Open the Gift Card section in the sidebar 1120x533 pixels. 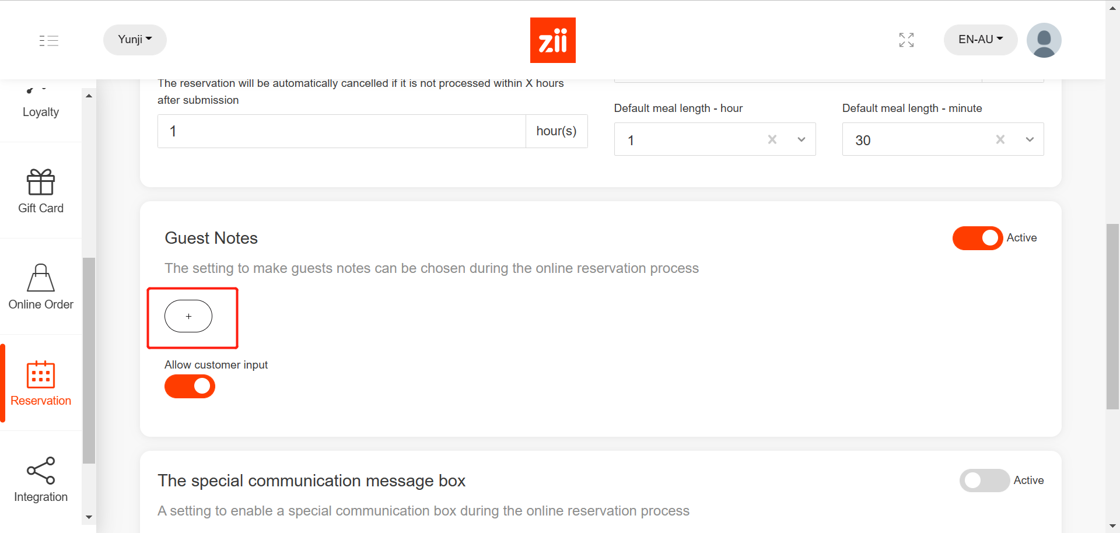coord(40,190)
